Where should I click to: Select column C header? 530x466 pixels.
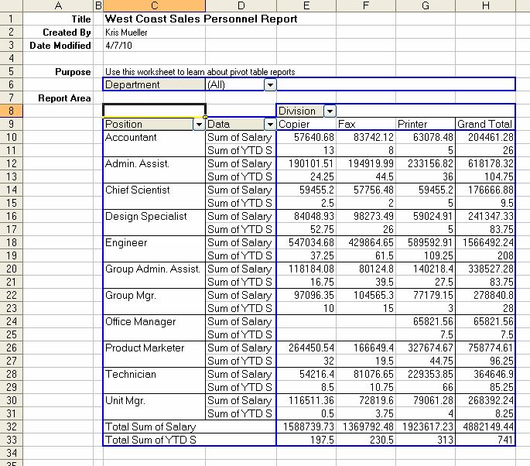[154, 5]
